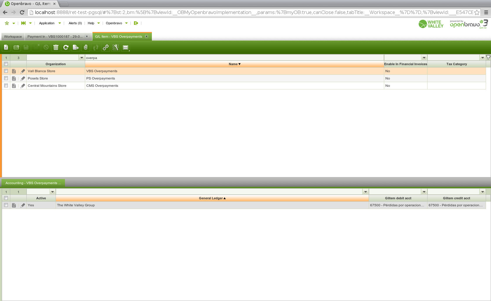Click the Export to spreadsheet icon
491x301 pixels.
(x=76, y=47)
